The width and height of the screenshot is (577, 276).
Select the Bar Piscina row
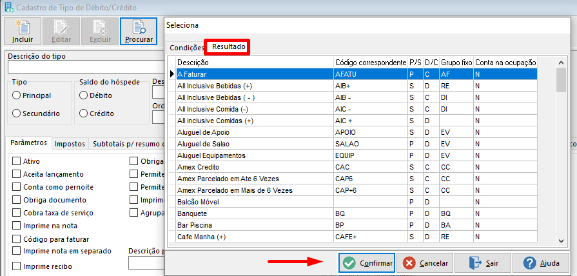357,225
